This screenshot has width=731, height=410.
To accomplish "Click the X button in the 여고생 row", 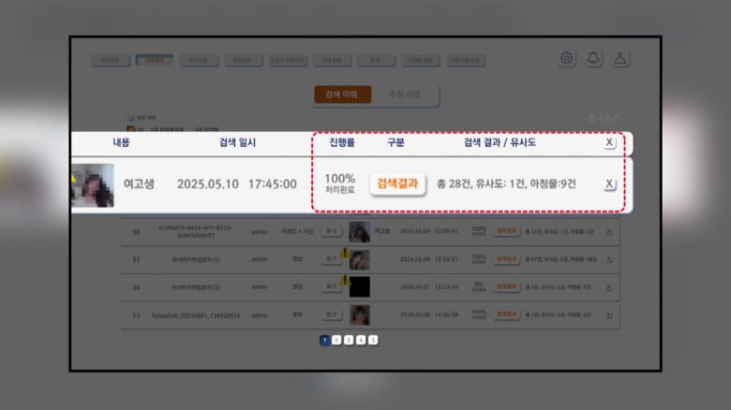I will click(x=609, y=183).
